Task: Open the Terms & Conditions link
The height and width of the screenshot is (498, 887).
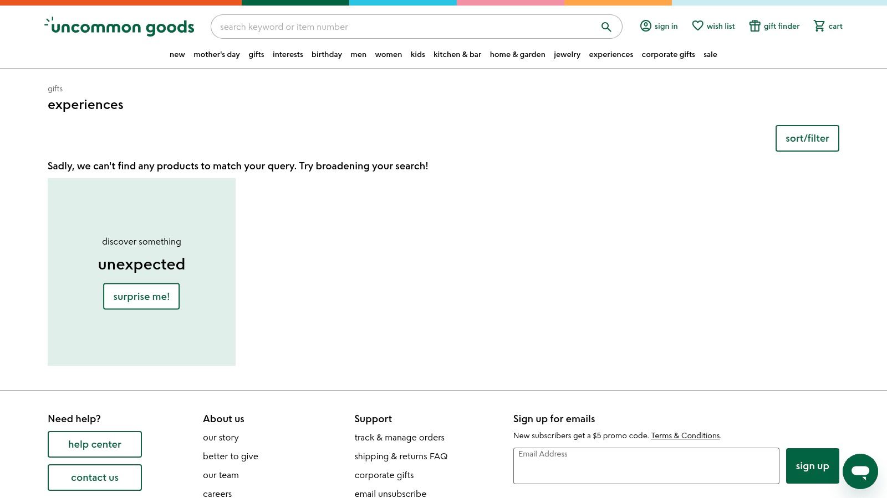Action: [x=685, y=435]
